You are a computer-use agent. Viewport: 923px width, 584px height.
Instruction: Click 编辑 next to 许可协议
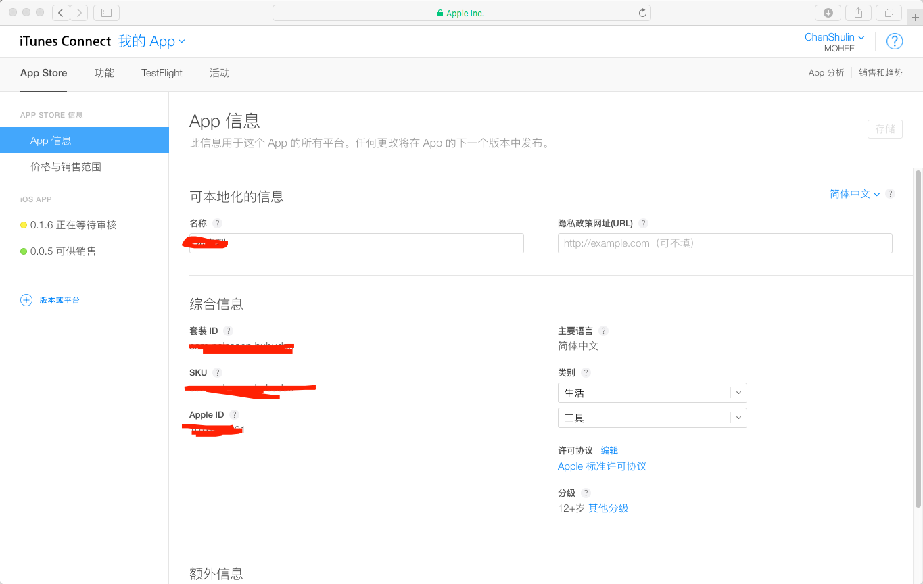click(x=609, y=450)
